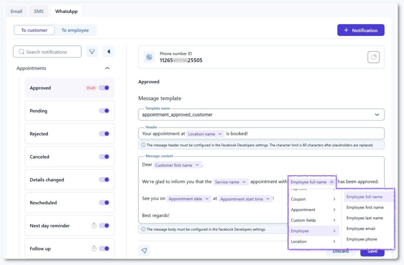The width and height of the screenshot is (404, 265).
Task: Click the header info icon
Action: [x=143, y=145]
